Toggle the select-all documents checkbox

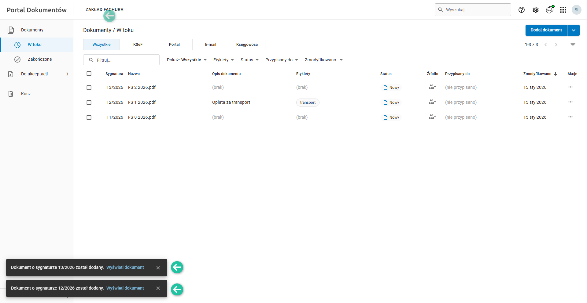tap(89, 74)
